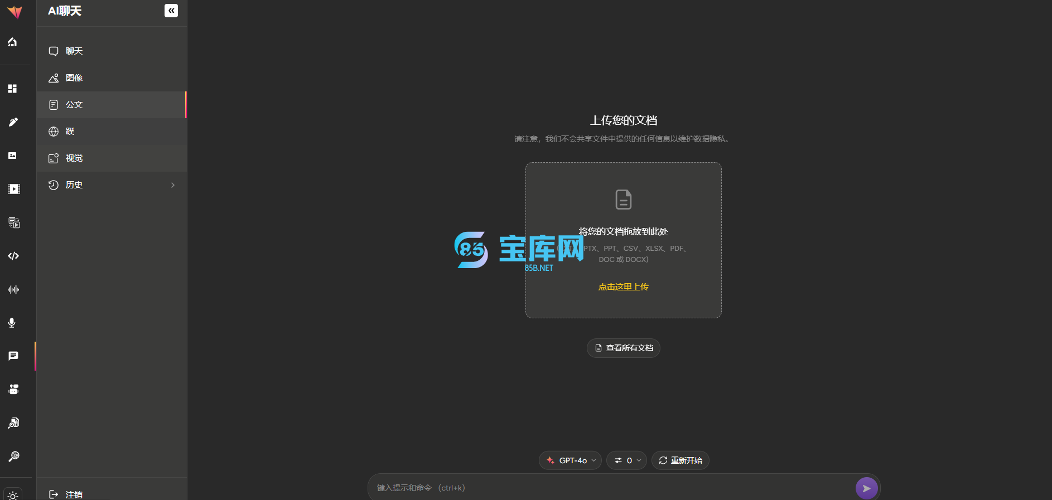Click the 查看所有文档 button
Viewport: 1052px width, 500px height.
coord(624,348)
